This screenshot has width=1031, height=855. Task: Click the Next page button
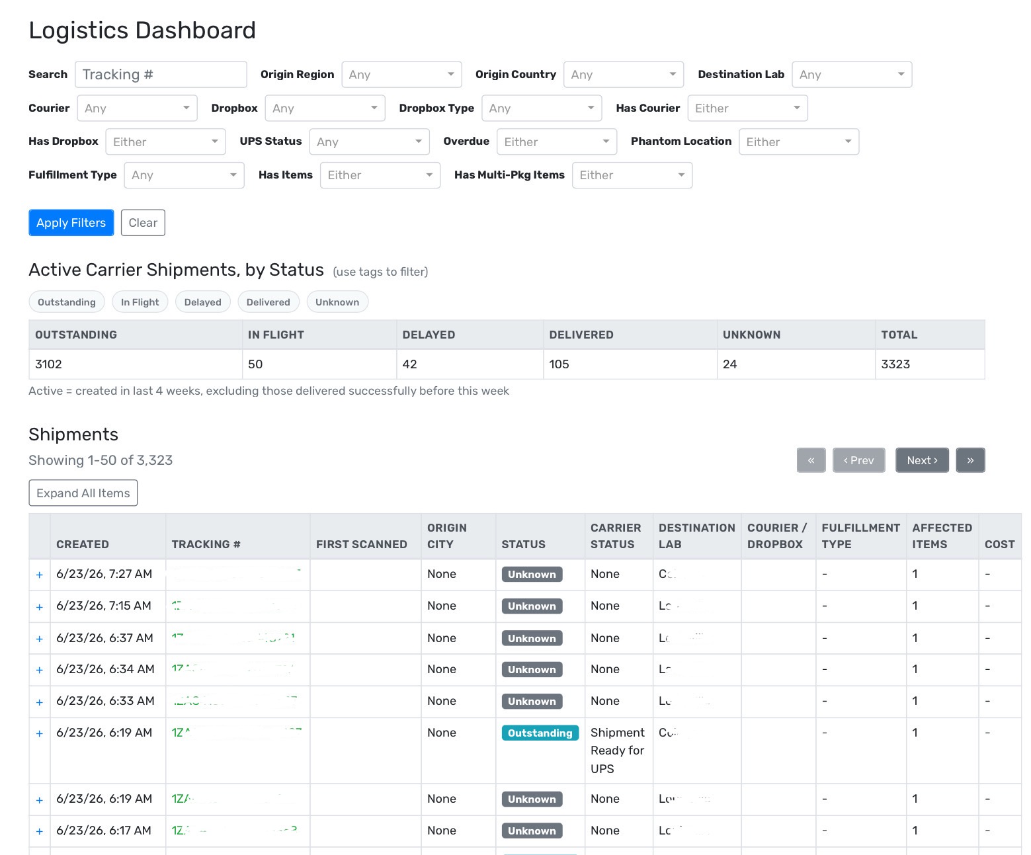923,460
